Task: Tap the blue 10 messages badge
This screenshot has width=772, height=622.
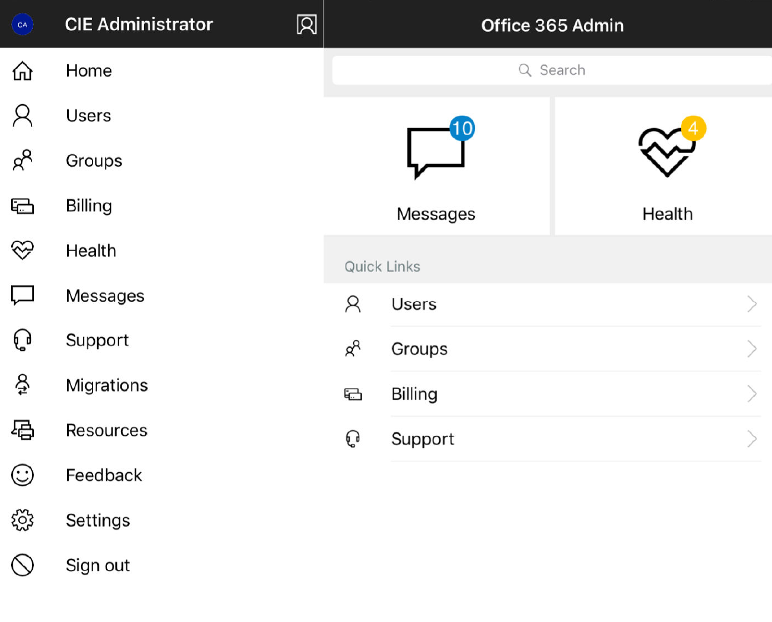Action: click(x=462, y=129)
